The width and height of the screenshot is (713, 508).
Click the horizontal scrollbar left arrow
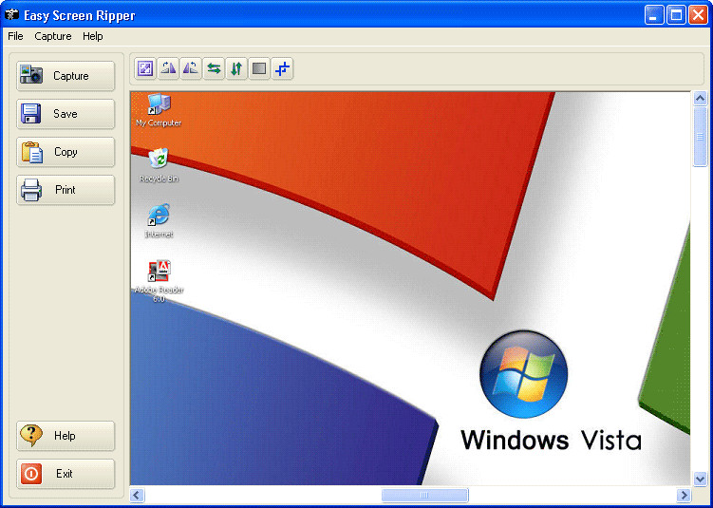[x=138, y=496]
